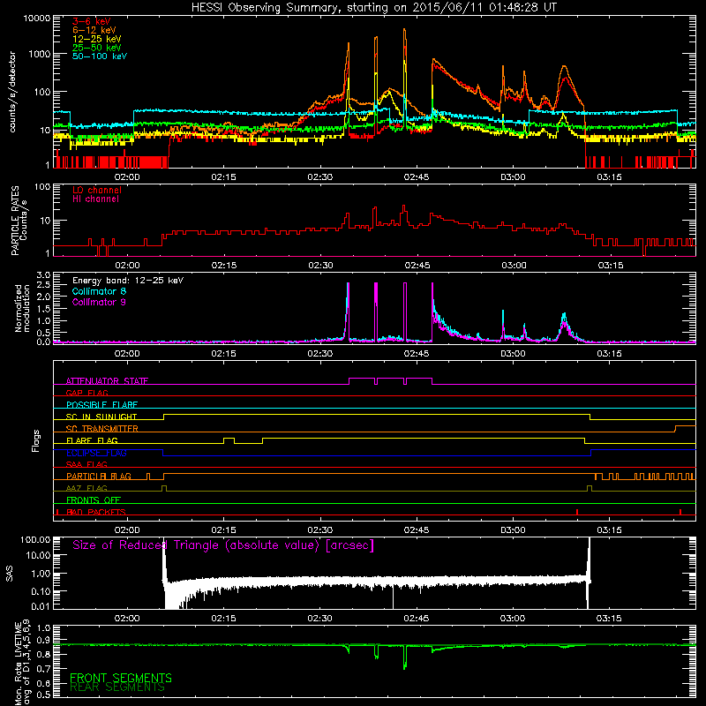Click the 10000 tick label on the count-rate axis
Screen dimensions: 706x706
coord(37,18)
